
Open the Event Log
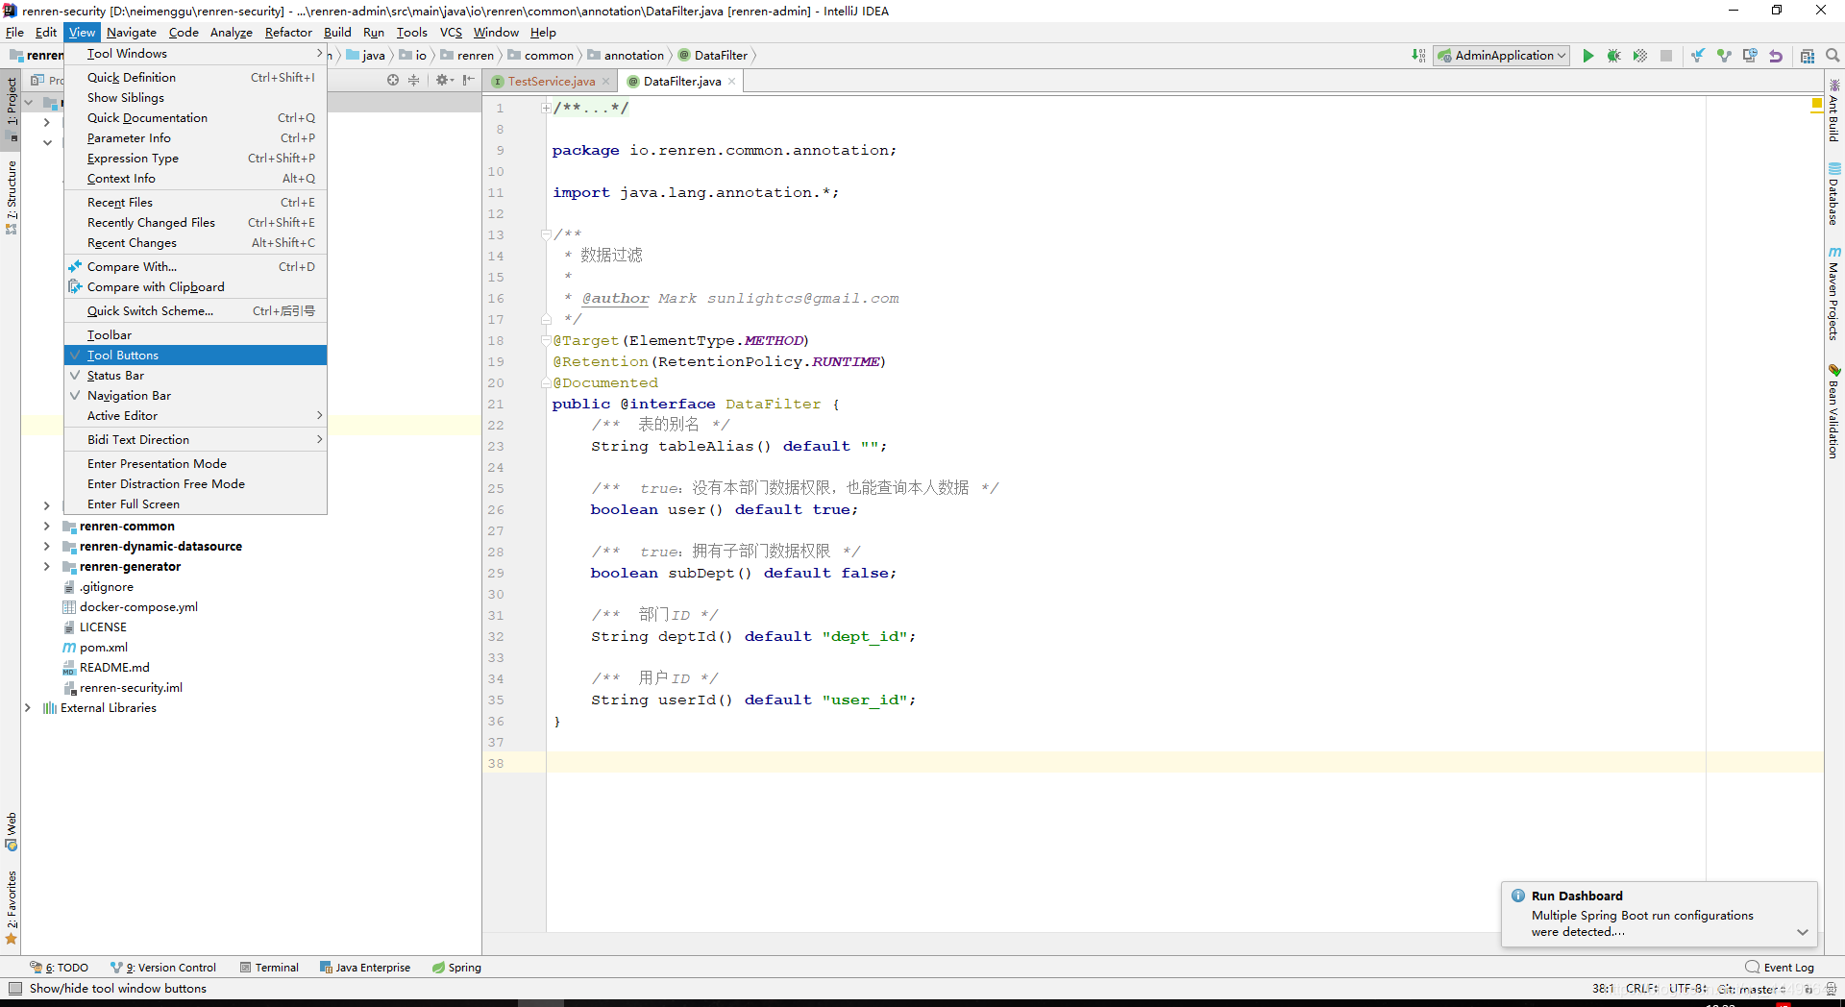pyautogui.click(x=1780, y=968)
